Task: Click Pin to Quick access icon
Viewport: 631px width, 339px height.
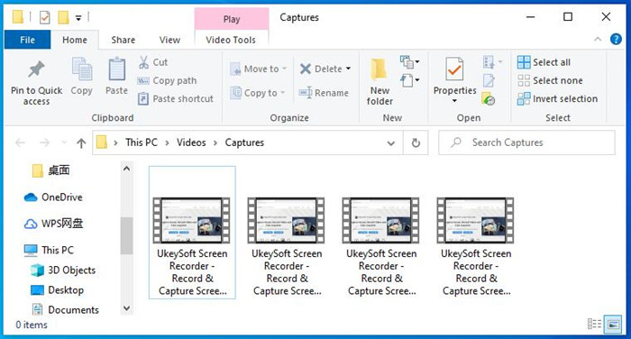Action: (x=36, y=69)
